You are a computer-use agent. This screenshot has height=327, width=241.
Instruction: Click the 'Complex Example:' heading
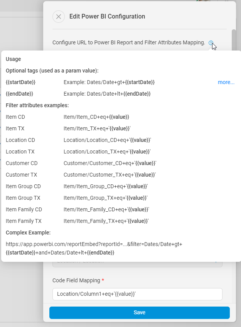[28, 233]
